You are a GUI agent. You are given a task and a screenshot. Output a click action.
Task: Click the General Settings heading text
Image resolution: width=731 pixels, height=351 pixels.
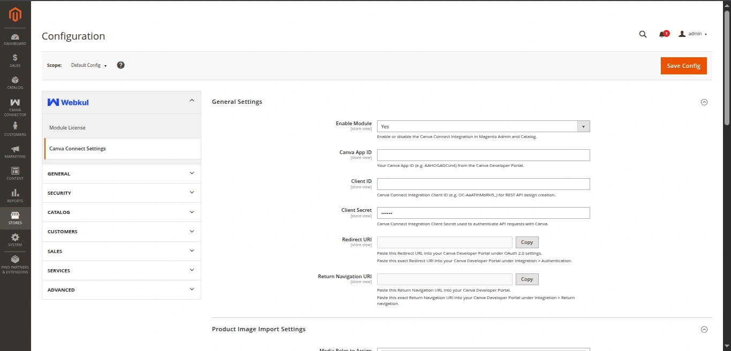[237, 102]
